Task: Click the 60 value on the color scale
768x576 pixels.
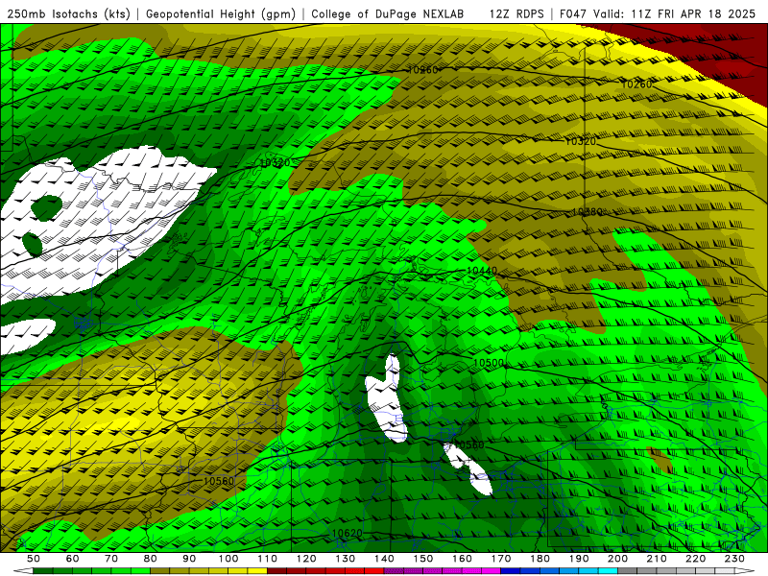Action: point(72,559)
